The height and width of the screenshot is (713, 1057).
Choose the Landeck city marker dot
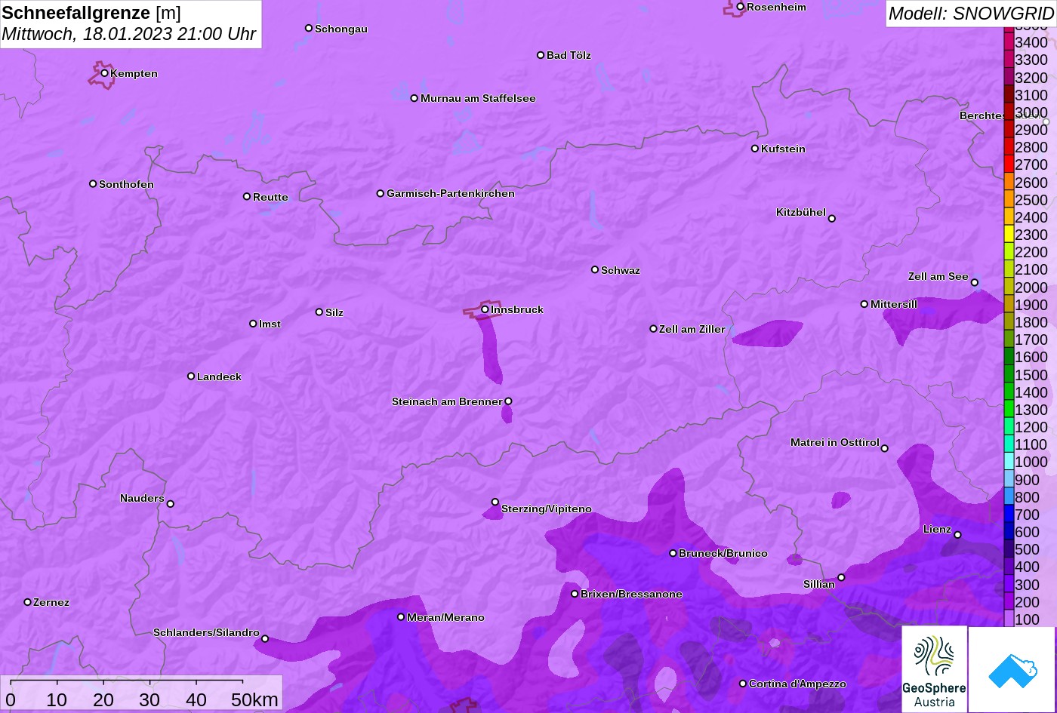click(x=191, y=376)
